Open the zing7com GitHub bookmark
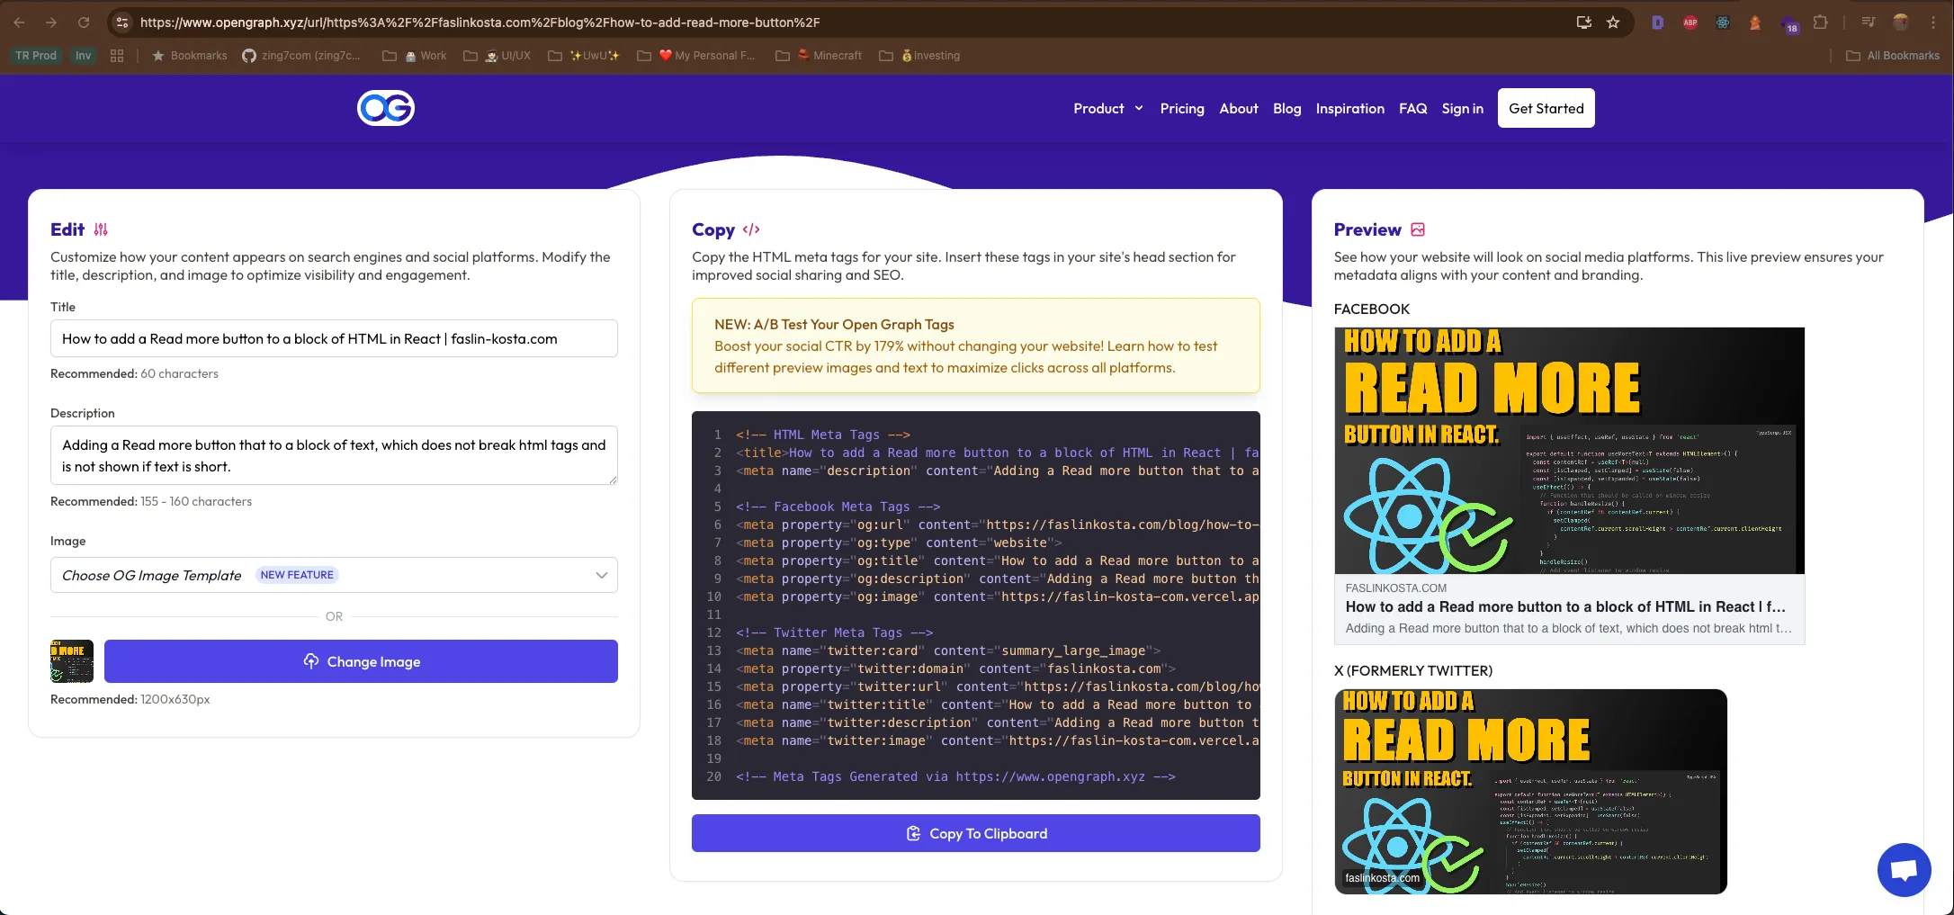Screen dimensions: 1954x915 coord(301,56)
